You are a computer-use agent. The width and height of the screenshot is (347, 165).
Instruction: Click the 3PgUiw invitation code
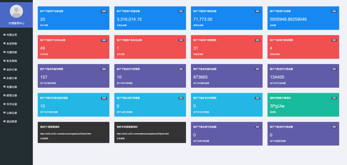click(x=277, y=106)
